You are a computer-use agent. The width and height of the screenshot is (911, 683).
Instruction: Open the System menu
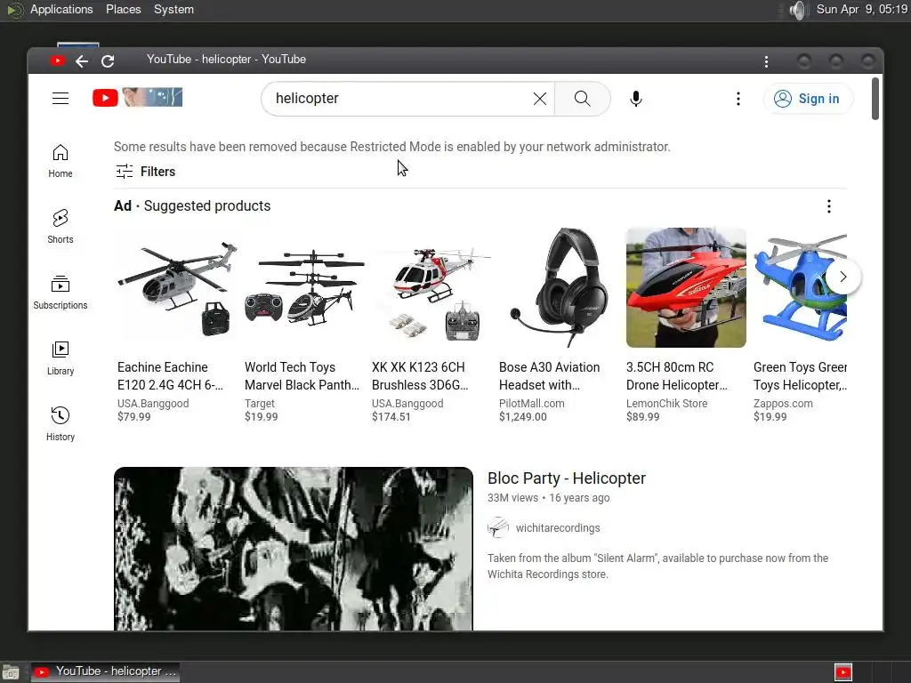click(x=173, y=9)
